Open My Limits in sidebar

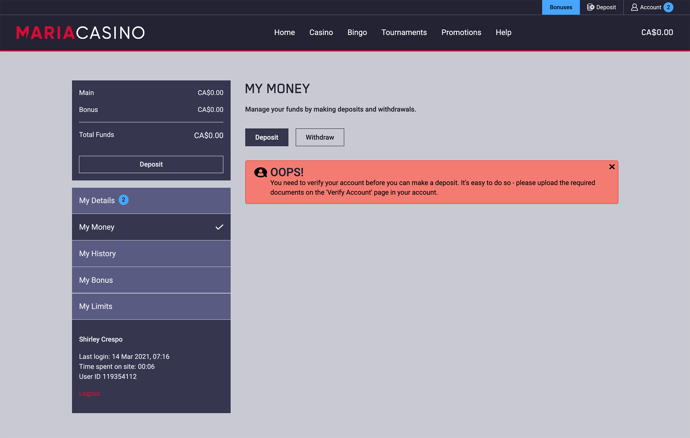click(151, 306)
